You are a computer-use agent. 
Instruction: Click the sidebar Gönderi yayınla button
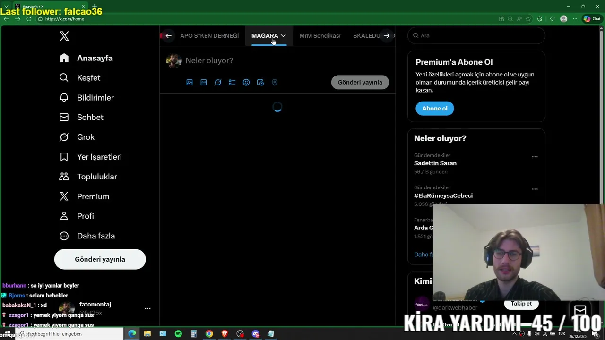tap(100, 259)
